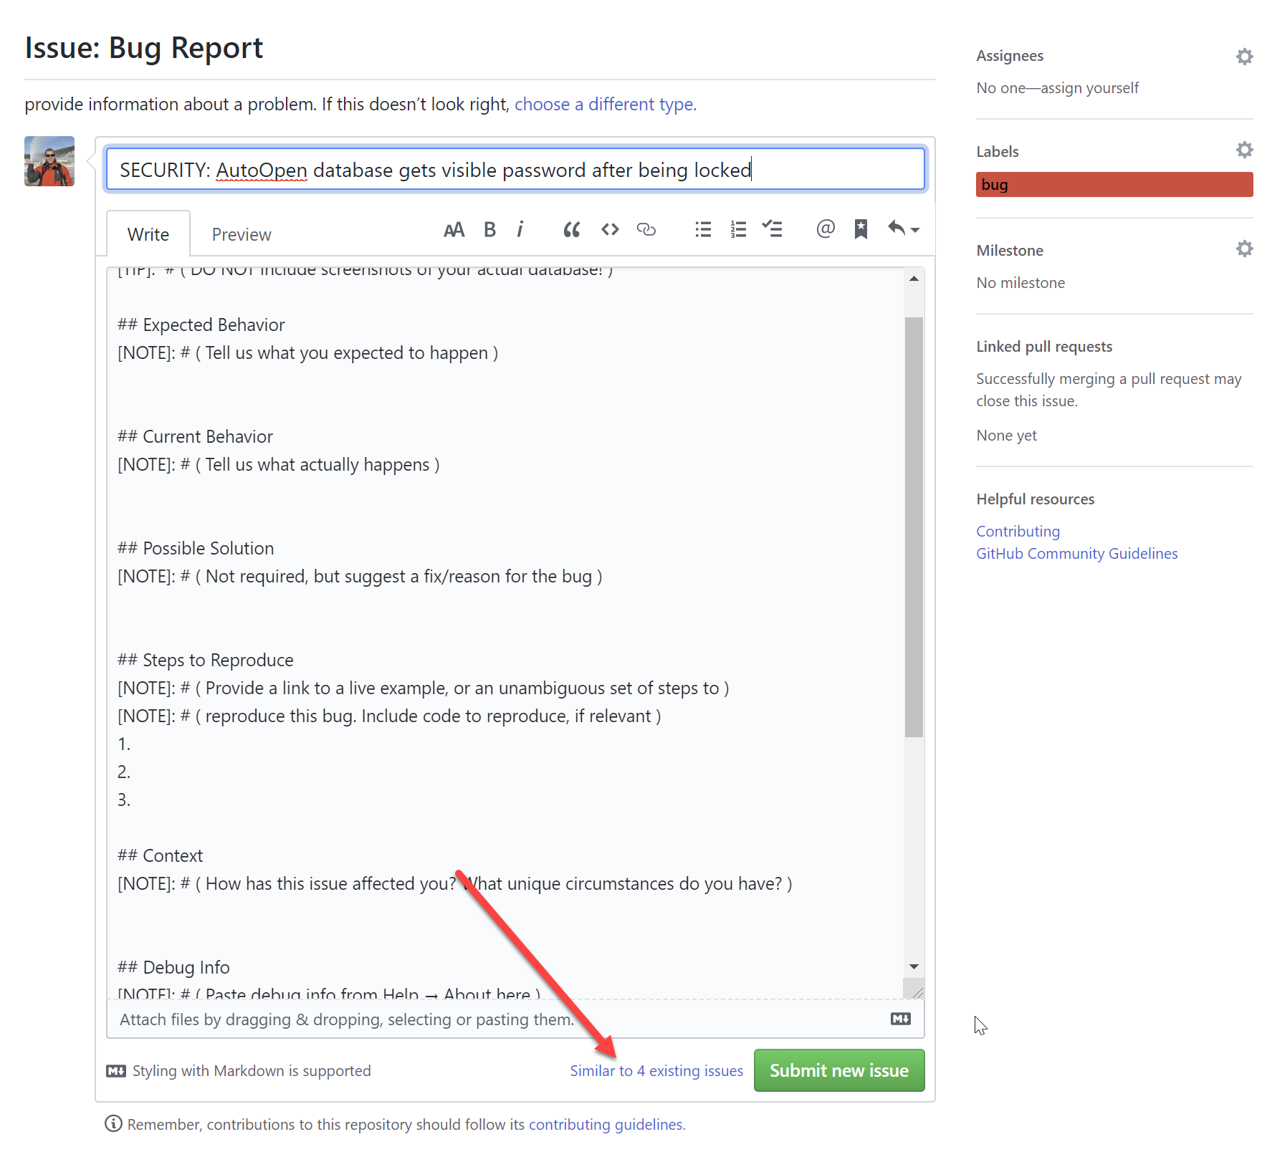
Task: Remove the red bug label
Action: coord(1112,184)
